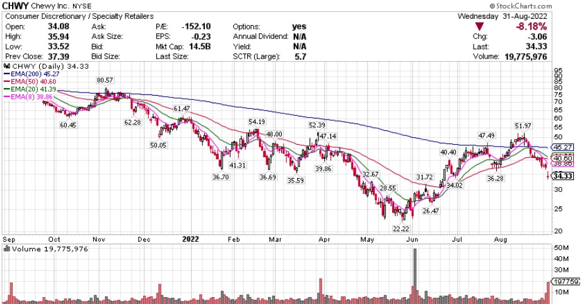Click the Low value 33.52
The width and height of the screenshot is (582, 304).
pos(58,47)
